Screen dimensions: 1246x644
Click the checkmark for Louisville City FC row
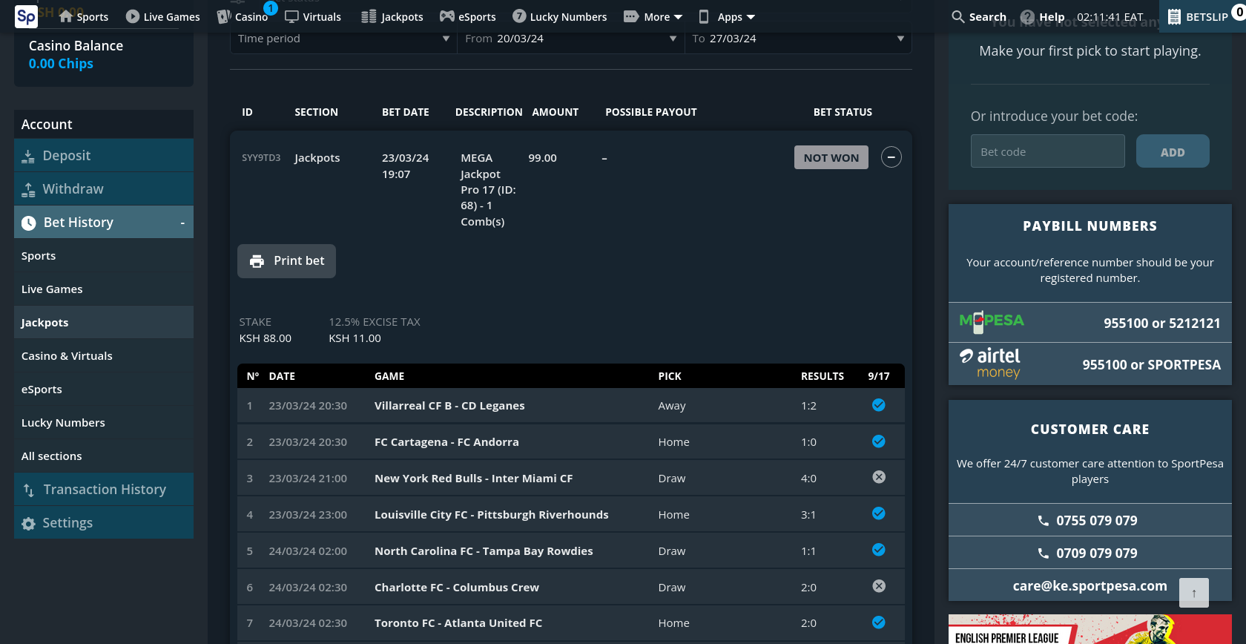click(x=879, y=513)
